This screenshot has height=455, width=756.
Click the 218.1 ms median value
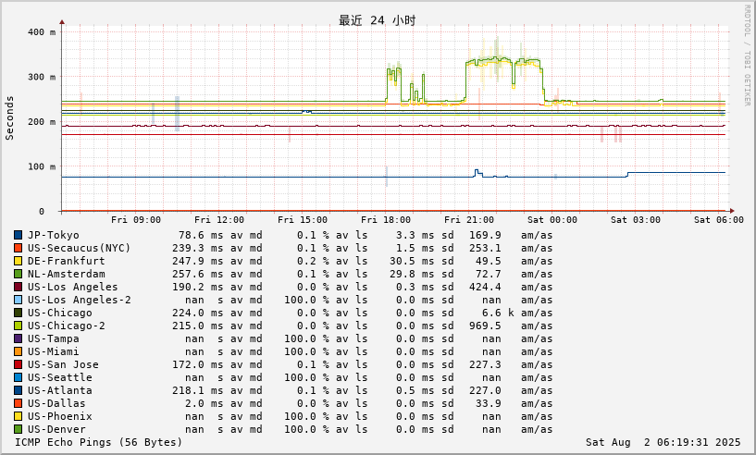[x=198, y=390]
